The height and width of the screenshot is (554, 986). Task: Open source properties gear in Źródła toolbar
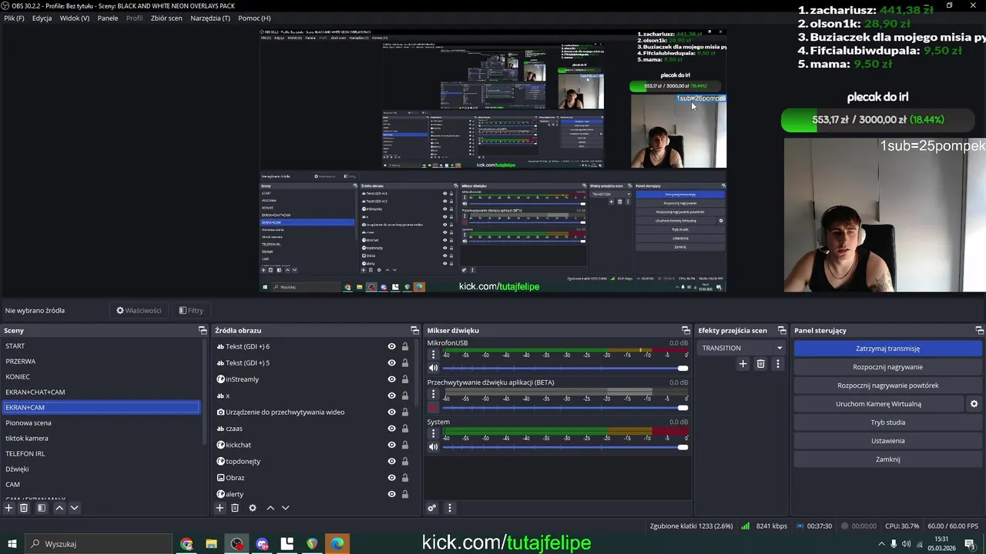tap(252, 508)
